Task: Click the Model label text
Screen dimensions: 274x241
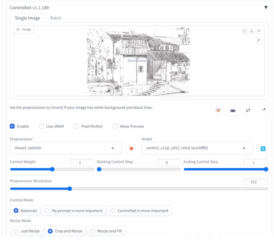Action: pyautogui.click(x=147, y=139)
